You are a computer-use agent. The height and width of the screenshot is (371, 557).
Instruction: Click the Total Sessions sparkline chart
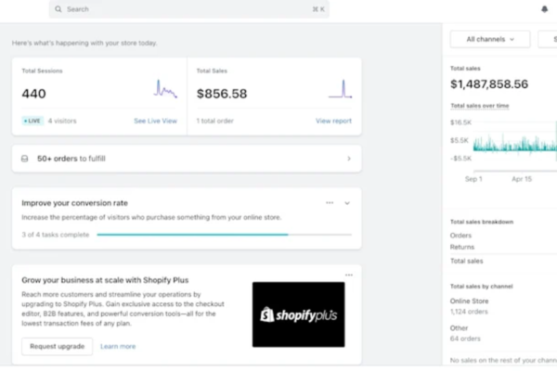click(x=165, y=89)
